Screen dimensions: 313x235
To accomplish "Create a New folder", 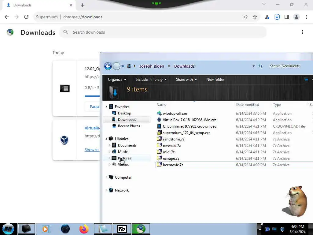I will (x=215, y=80).
